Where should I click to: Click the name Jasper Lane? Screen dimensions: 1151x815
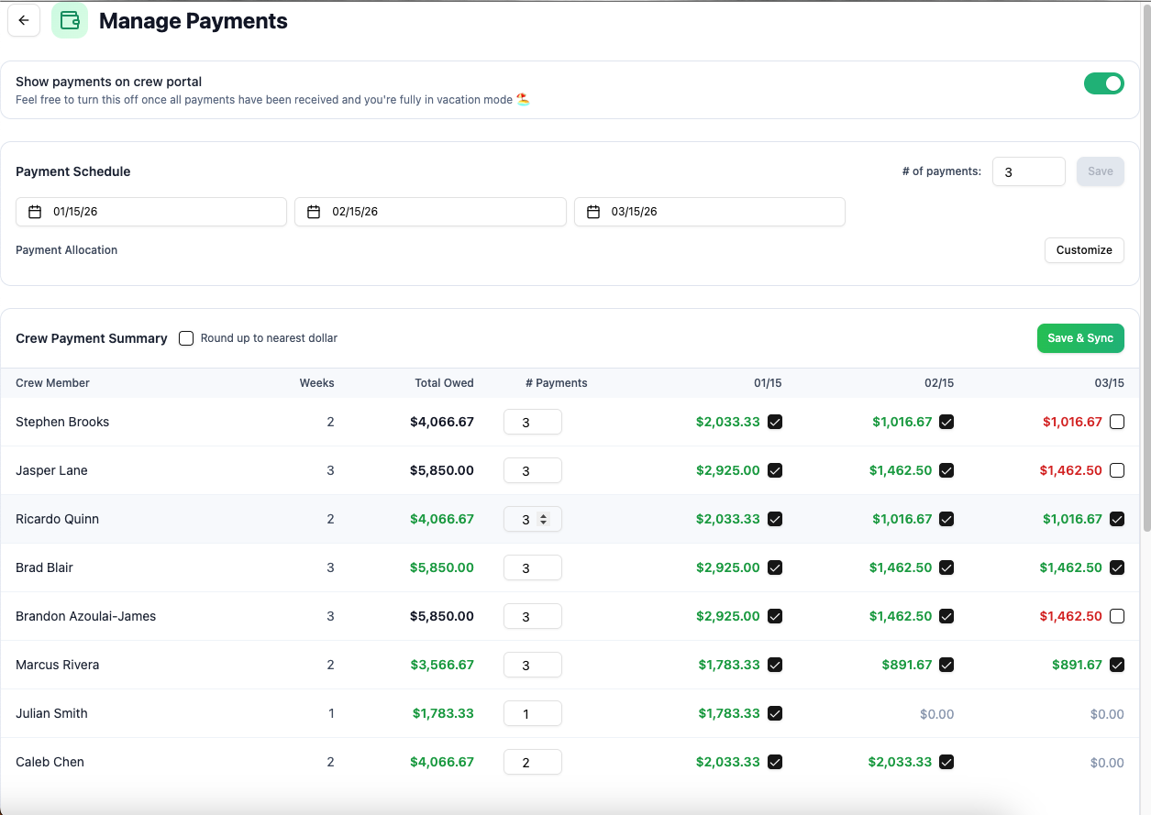pyautogui.click(x=51, y=470)
